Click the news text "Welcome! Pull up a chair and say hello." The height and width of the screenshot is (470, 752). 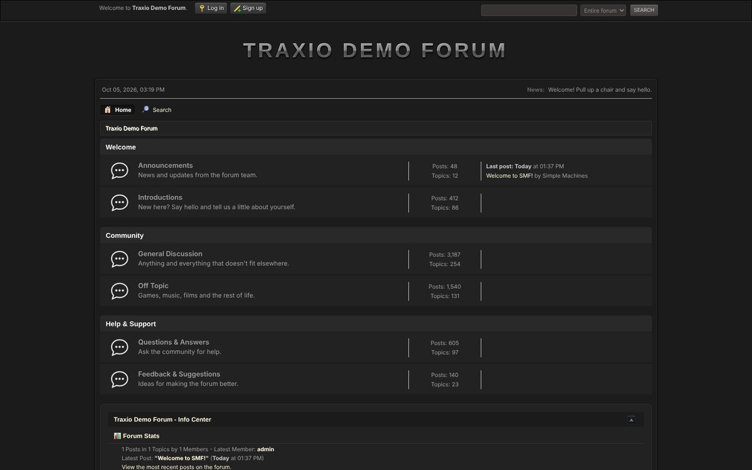coord(600,90)
